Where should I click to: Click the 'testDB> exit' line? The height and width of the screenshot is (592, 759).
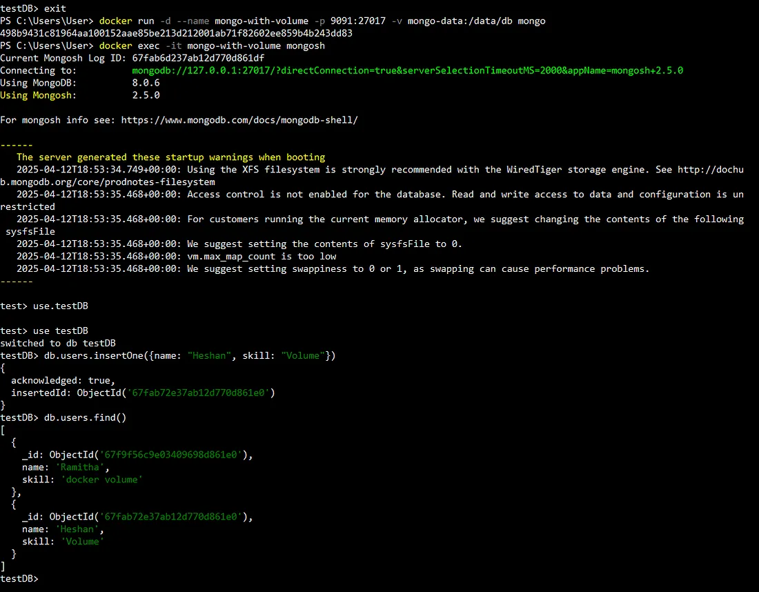click(33, 9)
